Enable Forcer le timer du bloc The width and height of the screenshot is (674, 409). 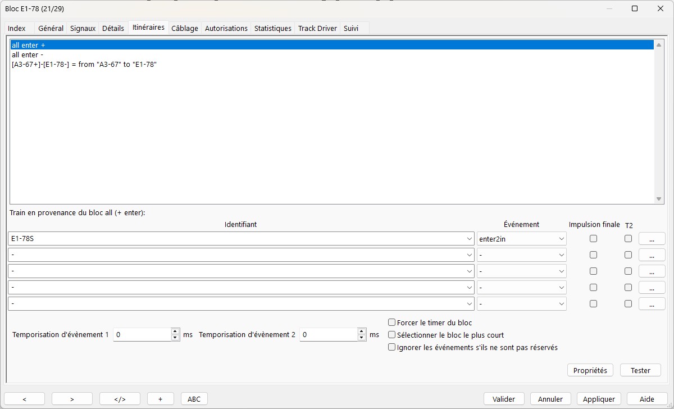click(392, 322)
